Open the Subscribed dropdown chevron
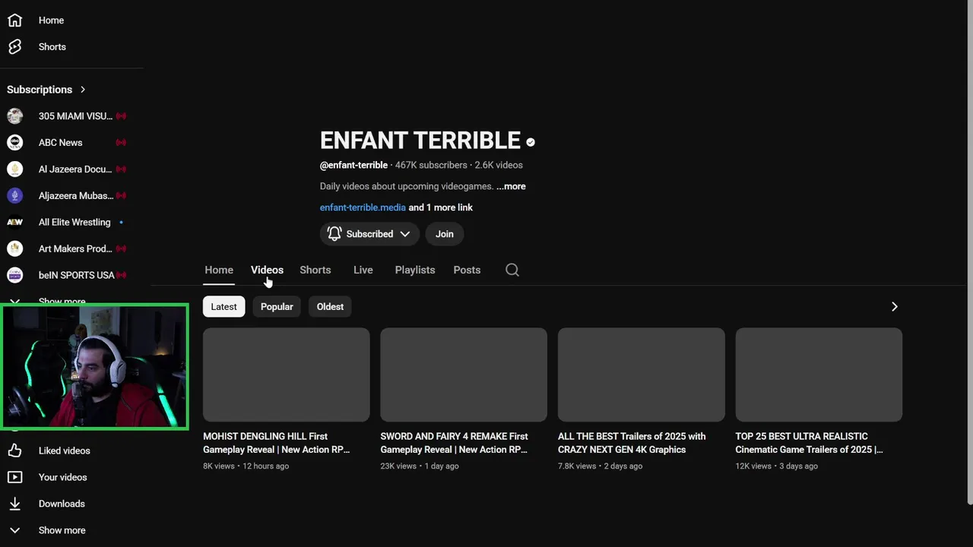The width and height of the screenshot is (973, 547). point(405,234)
